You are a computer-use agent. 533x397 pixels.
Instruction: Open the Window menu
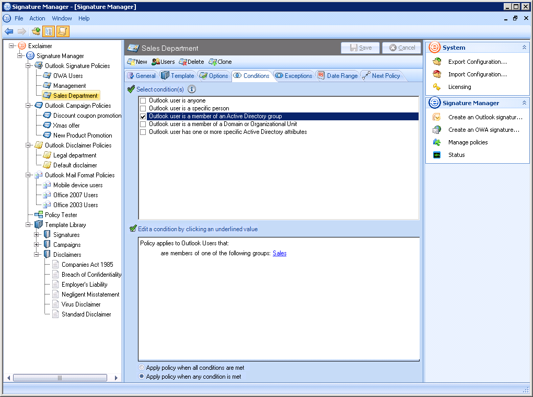coord(62,18)
